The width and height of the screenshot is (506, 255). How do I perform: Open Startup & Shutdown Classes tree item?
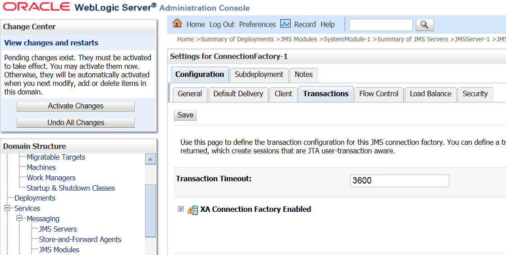point(71,188)
